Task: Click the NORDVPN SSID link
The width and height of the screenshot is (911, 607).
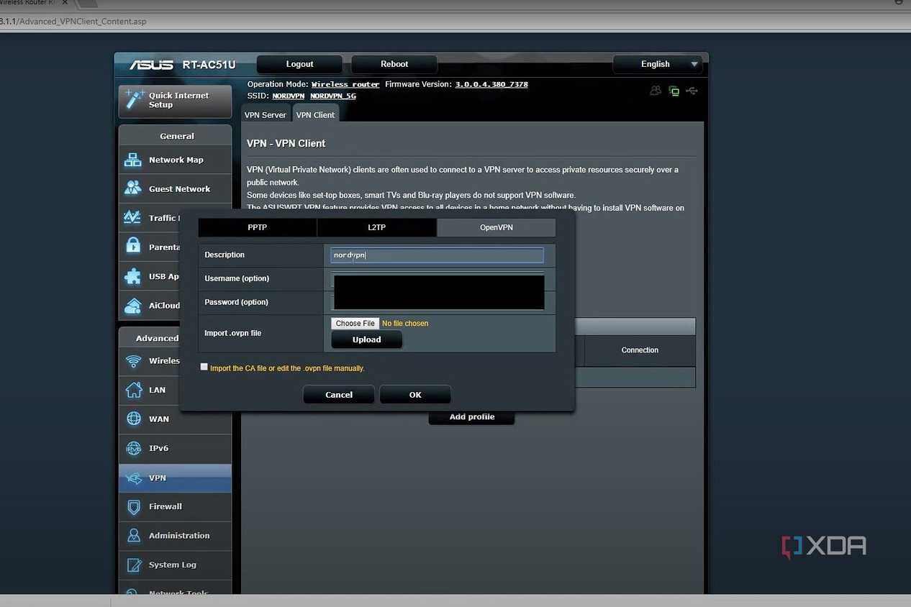Action: pyautogui.click(x=289, y=96)
